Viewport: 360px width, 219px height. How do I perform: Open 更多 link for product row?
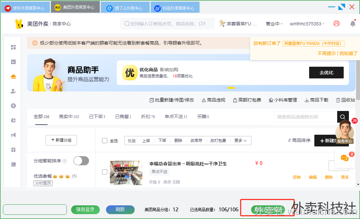[345, 177]
